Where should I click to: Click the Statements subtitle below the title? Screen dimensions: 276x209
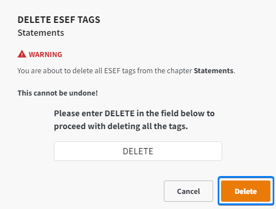point(41,33)
